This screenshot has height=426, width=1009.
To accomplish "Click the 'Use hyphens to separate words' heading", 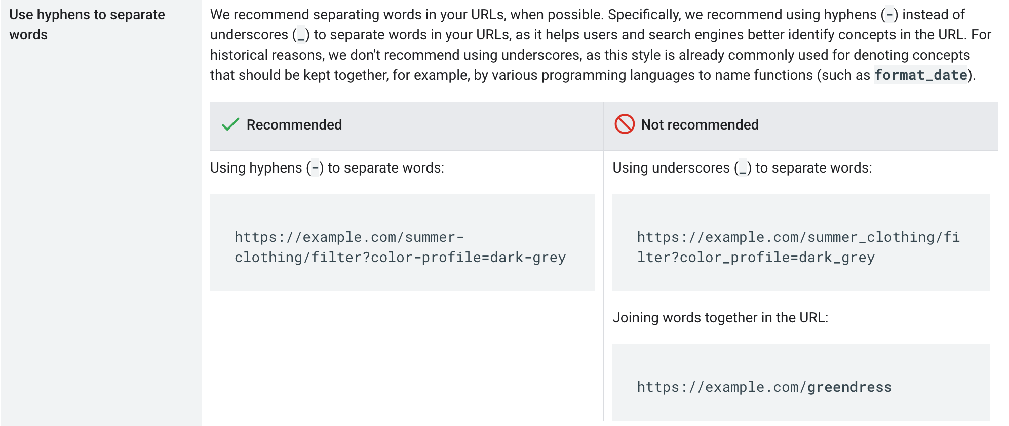I will (x=87, y=24).
